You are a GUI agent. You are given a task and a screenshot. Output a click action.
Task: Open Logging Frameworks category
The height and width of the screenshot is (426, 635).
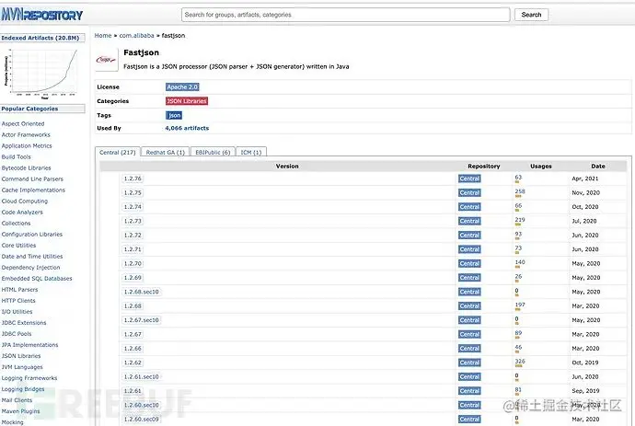click(x=29, y=378)
